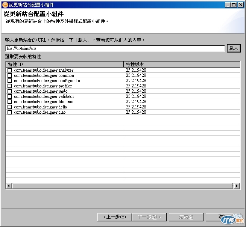Tick the com.teamstudio.designer.delta checkbox
246x227 pixels.
tap(10, 107)
